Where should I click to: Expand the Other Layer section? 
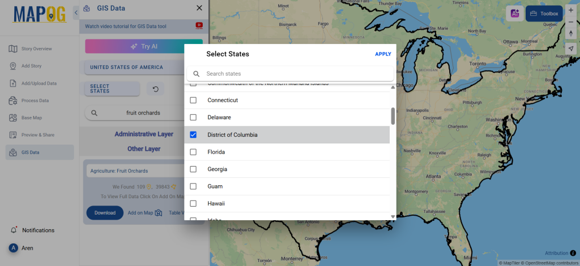pyautogui.click(x=144, y=149)
